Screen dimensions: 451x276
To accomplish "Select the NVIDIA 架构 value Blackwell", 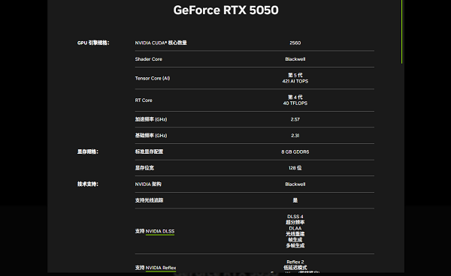I will (295, 184).
